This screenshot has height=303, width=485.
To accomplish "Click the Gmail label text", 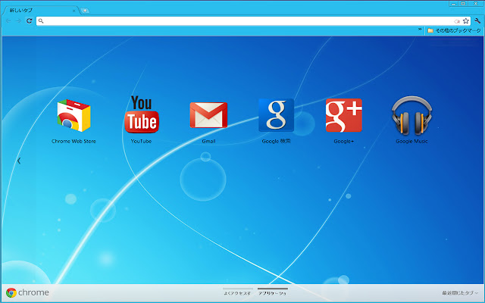I will coord(208,142).
